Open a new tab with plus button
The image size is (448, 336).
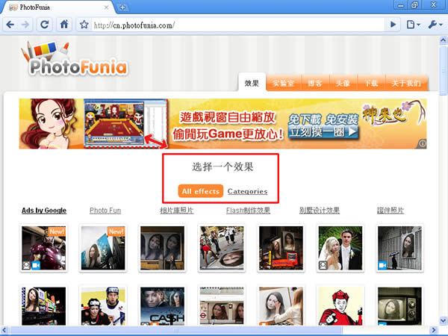pyautogui.click(x=122, y=7)
